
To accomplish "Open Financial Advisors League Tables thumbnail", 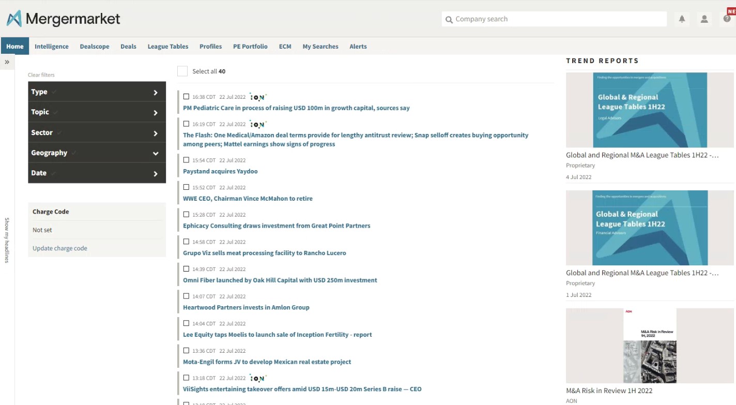I will pos(650,228).
